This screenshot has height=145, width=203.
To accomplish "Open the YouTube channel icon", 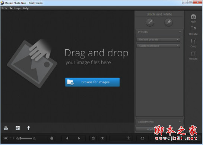I will pos(6,128).
